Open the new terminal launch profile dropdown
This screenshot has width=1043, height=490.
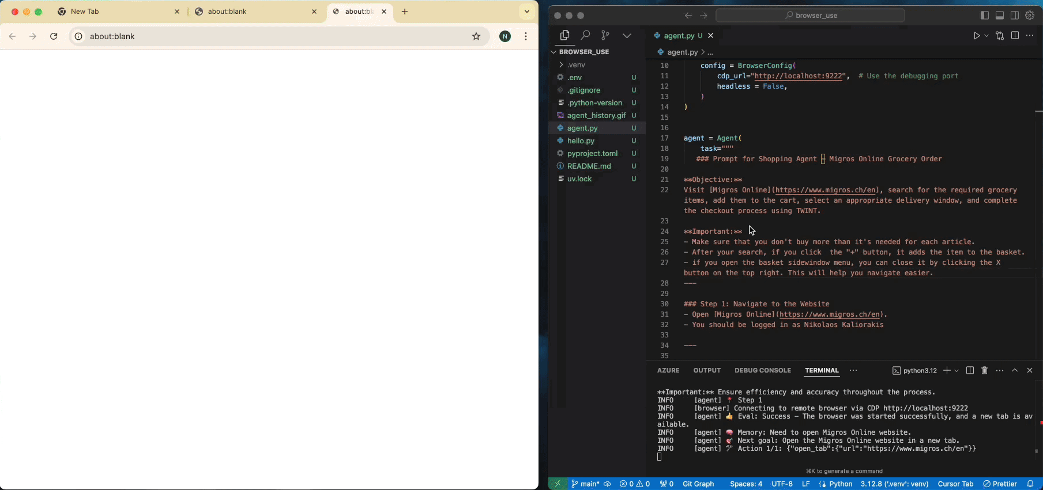[957, 370]
